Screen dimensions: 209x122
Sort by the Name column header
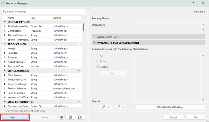pyautogui.click(x=19, y=18)
